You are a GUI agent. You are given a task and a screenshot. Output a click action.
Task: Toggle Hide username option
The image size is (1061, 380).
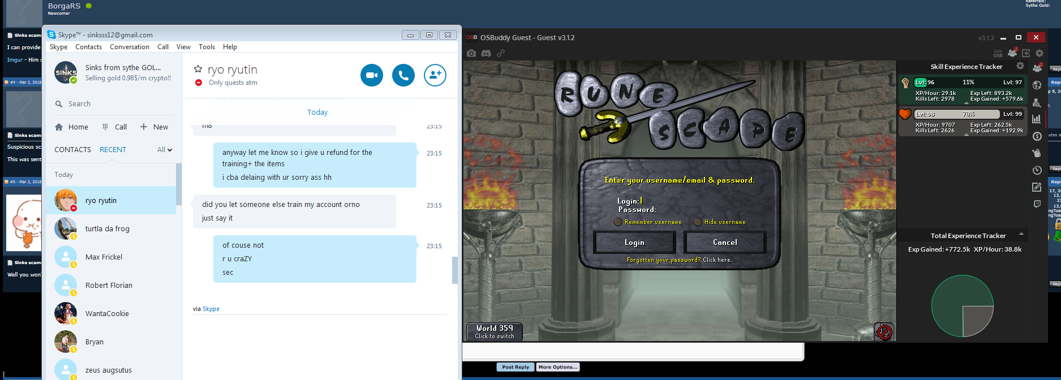click(x=698, y=222)
